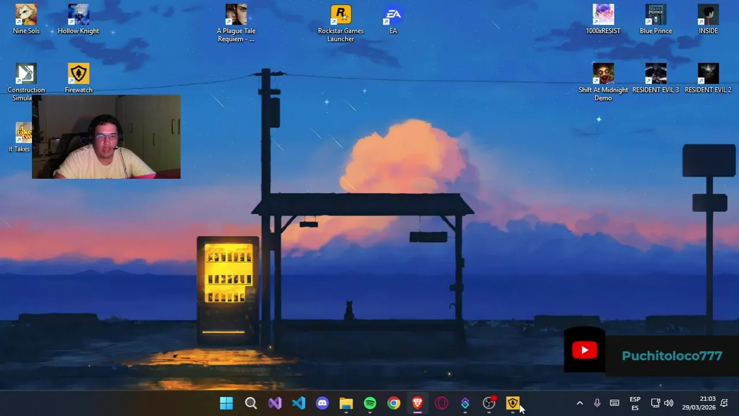Open the notification bell icon
This screenshot has height=416, width=739.
[724, 403]
